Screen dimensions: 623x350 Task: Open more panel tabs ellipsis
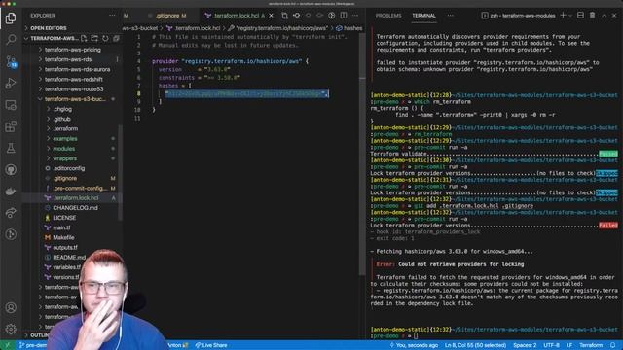[x=450, y=16]
